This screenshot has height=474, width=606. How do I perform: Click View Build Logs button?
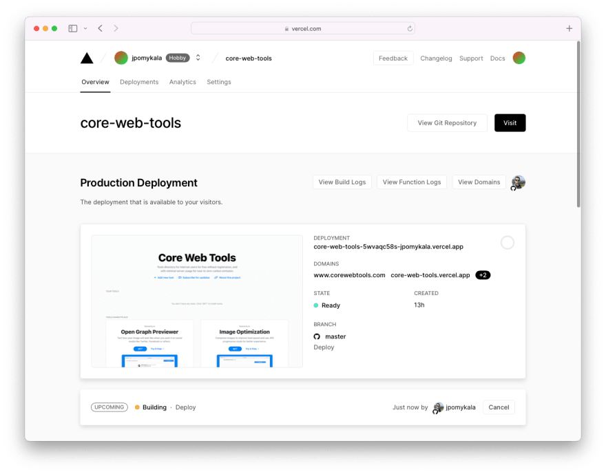coord(342,182)
